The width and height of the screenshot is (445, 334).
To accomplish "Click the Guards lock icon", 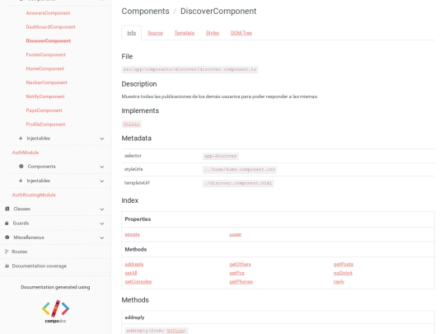I will click(x=7, y=223).
